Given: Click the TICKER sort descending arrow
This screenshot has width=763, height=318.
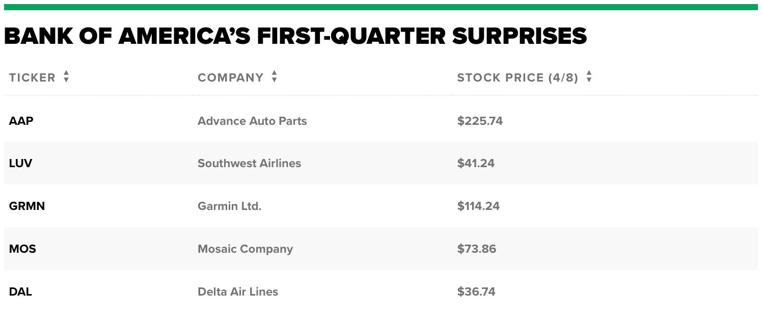Looking at the screenshot, I should pos(67,81).
